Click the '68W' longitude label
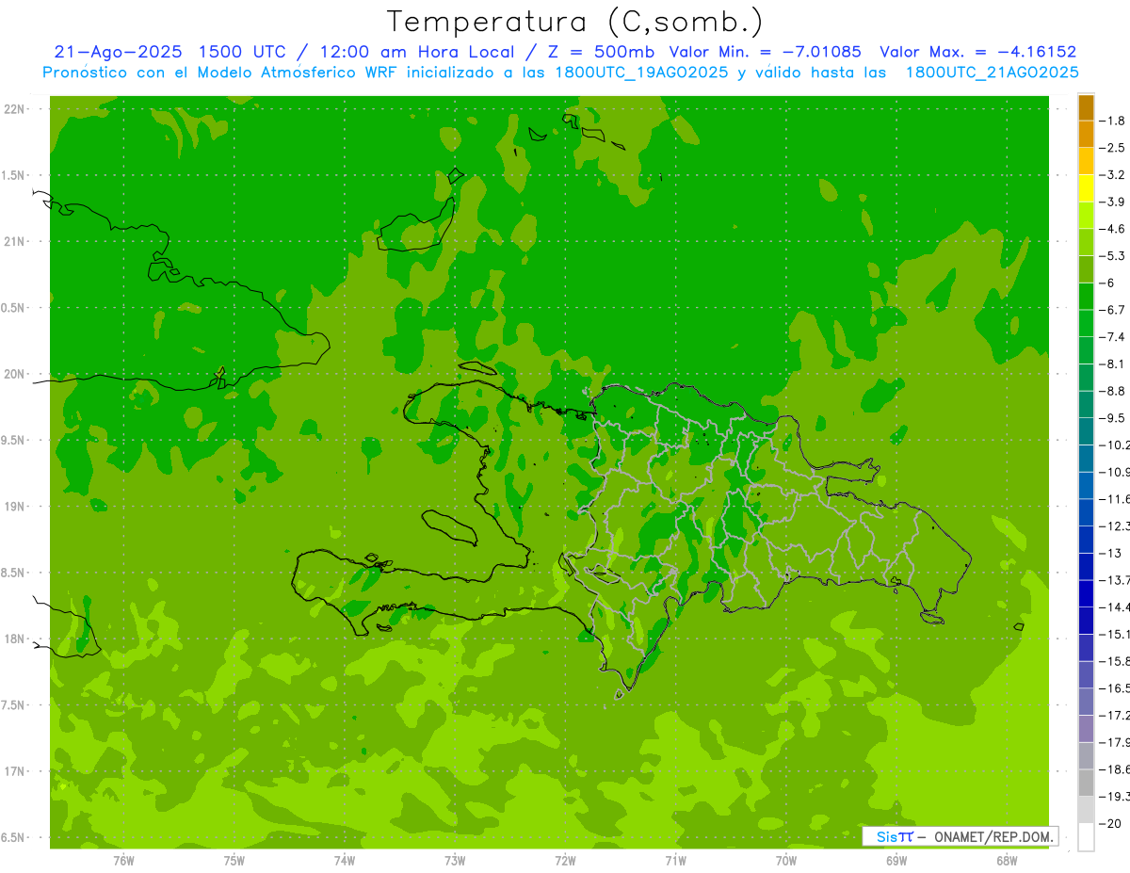Viewport: 1130px width, 873px height. [1007, 861]
